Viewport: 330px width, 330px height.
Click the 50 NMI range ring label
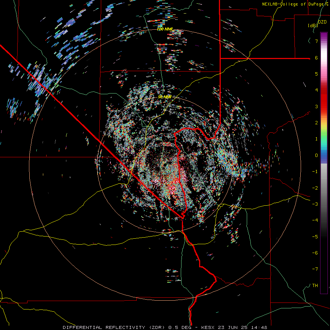pos(165,97)
